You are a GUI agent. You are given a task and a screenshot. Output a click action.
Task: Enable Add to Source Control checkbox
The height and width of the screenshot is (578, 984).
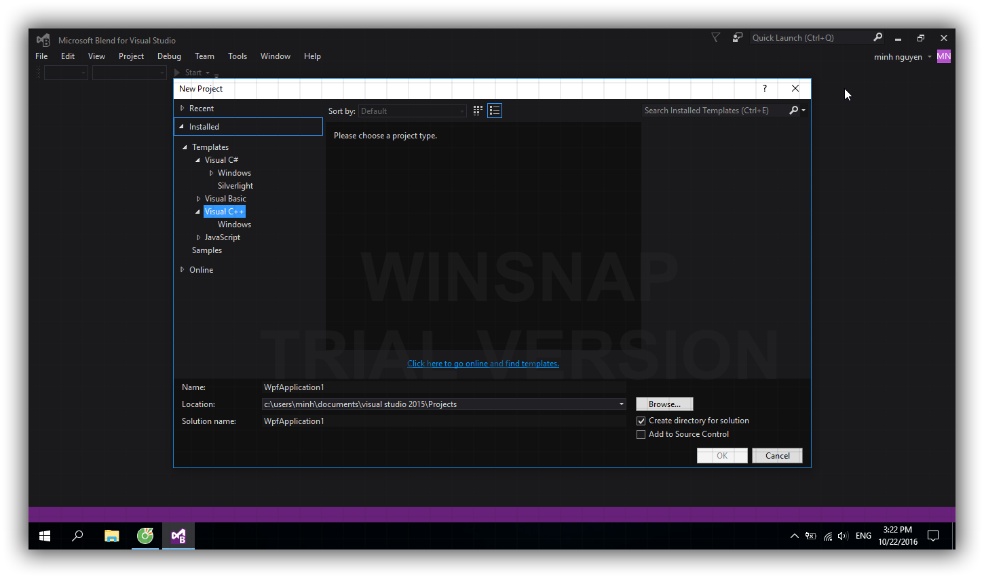tap(641, 435)
